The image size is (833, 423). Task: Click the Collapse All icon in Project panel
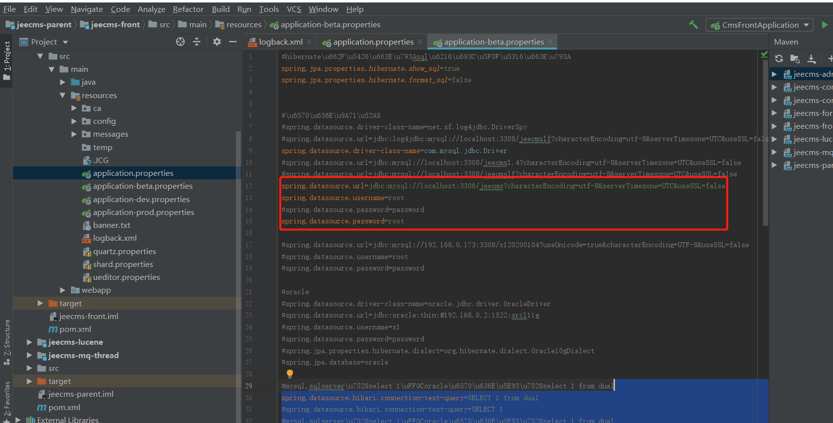coord(197,42)
